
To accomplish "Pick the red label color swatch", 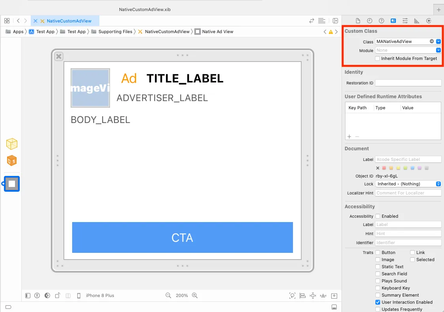I will [x=384, y=168].
